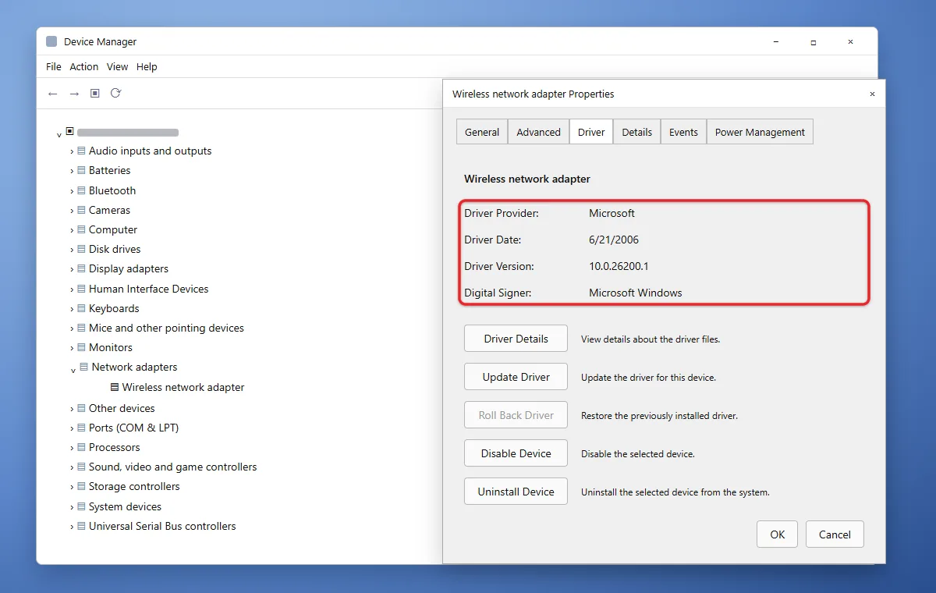This screenshot has height=593, width=936.
Task: Collapse the Network adapters category
Action: click(x=73, y=369)
